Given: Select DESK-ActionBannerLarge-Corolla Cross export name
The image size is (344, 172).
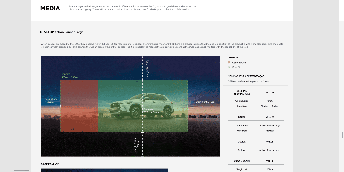Looking at the screenshot, I should [248, 81].
